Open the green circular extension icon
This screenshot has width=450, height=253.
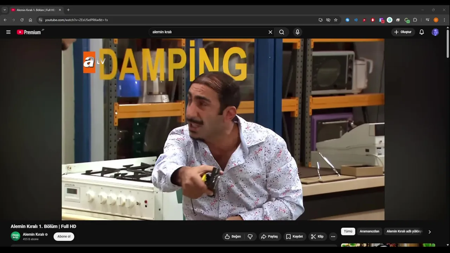(390, 20)
